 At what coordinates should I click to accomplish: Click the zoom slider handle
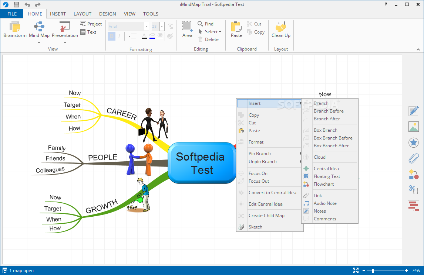coord(373,271)
